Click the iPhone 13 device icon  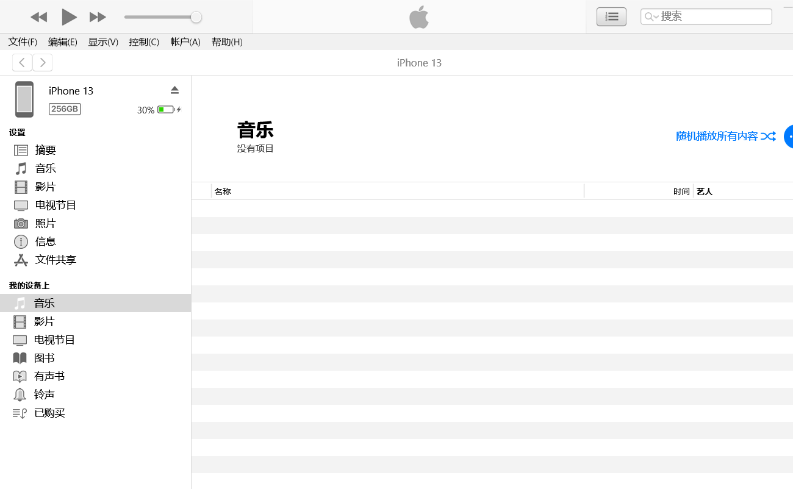(24, 99)
